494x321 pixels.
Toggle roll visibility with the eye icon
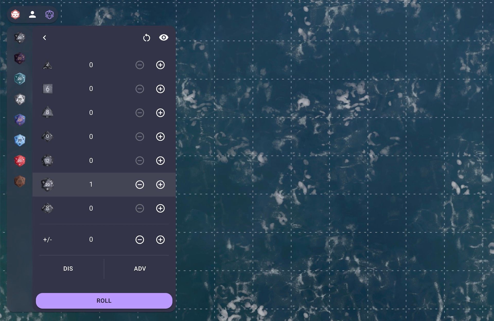click(164, 38)
